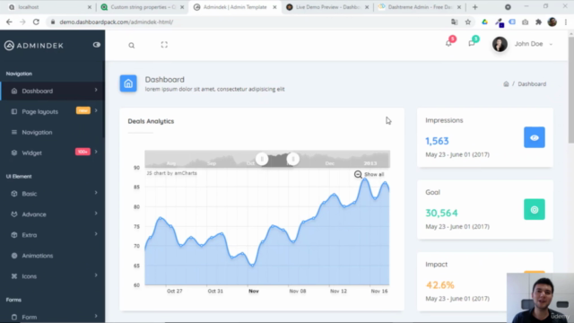Viewport: 574px width, 323px height.
Task: Click the address bar URL
Action: tap(117, 22)
